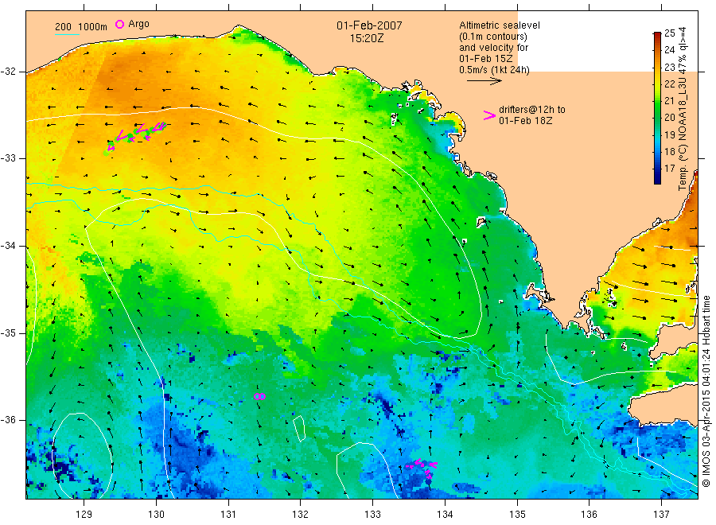Click the '0.5m/s (1kt 24h)' label
The height and width of the screenshot is (525, 716).
pyautogui.click(x=494, y=70)
